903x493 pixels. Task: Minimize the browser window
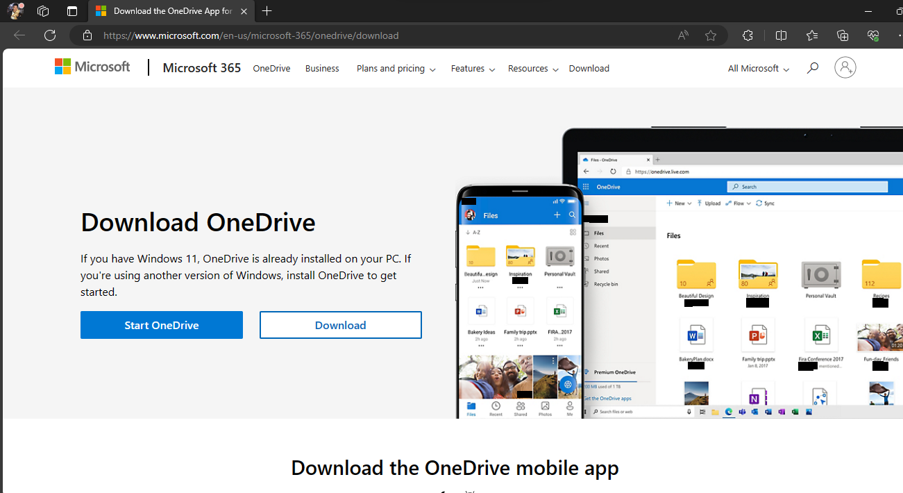coord(868,11)
